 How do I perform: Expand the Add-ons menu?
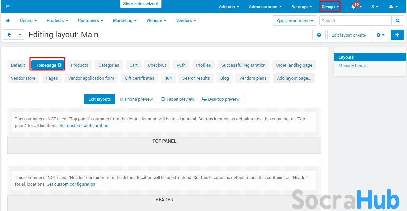coord(229,7)
